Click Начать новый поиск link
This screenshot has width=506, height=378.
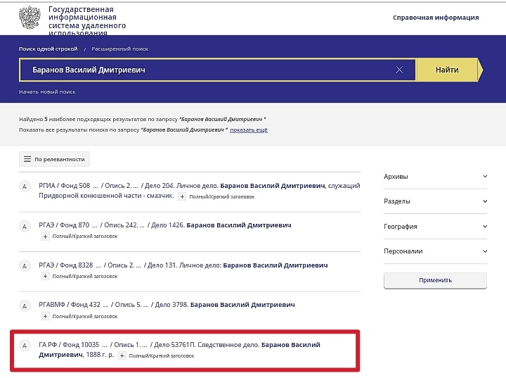[47, 92]
